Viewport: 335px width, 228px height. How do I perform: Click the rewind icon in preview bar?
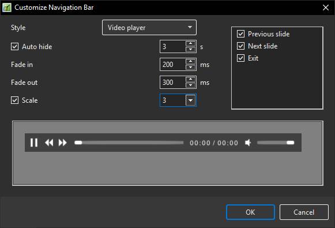click(x=49, y=143)
